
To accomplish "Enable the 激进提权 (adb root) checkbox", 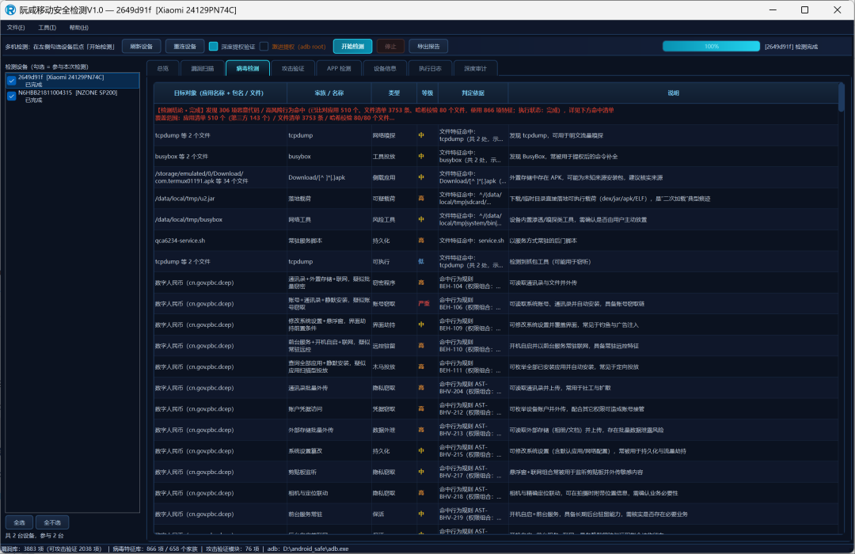I will 264,47.
